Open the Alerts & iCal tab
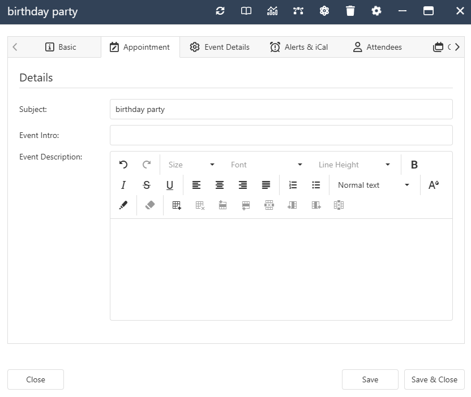Screen dimensions: 471x397 [x=299, y=47]
